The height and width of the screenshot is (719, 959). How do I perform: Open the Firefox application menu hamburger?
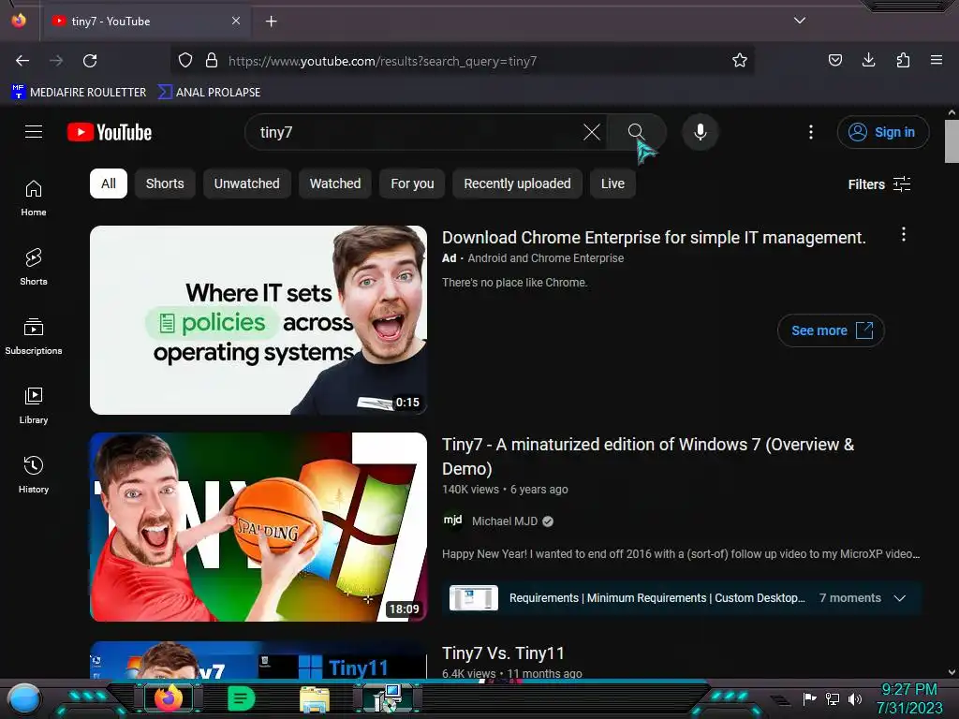pyautogui.click(x=937, y=61)
